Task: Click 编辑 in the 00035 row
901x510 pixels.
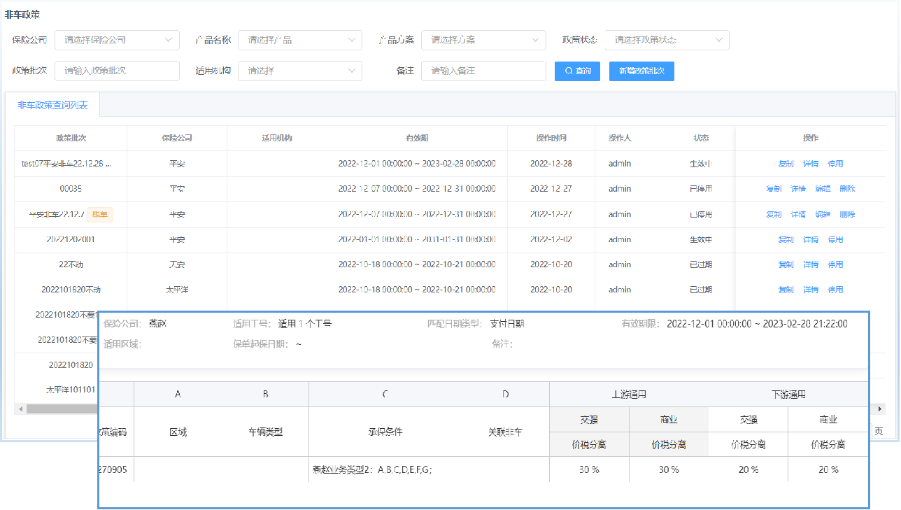Action: point(823,189)
